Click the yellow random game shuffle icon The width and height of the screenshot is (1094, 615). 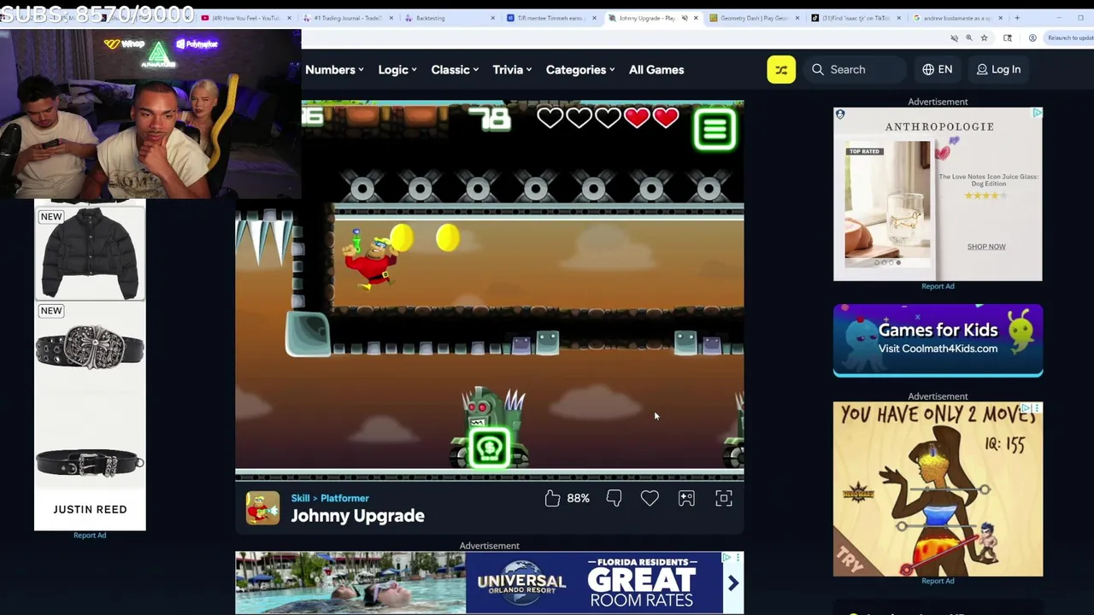[781, 69]
